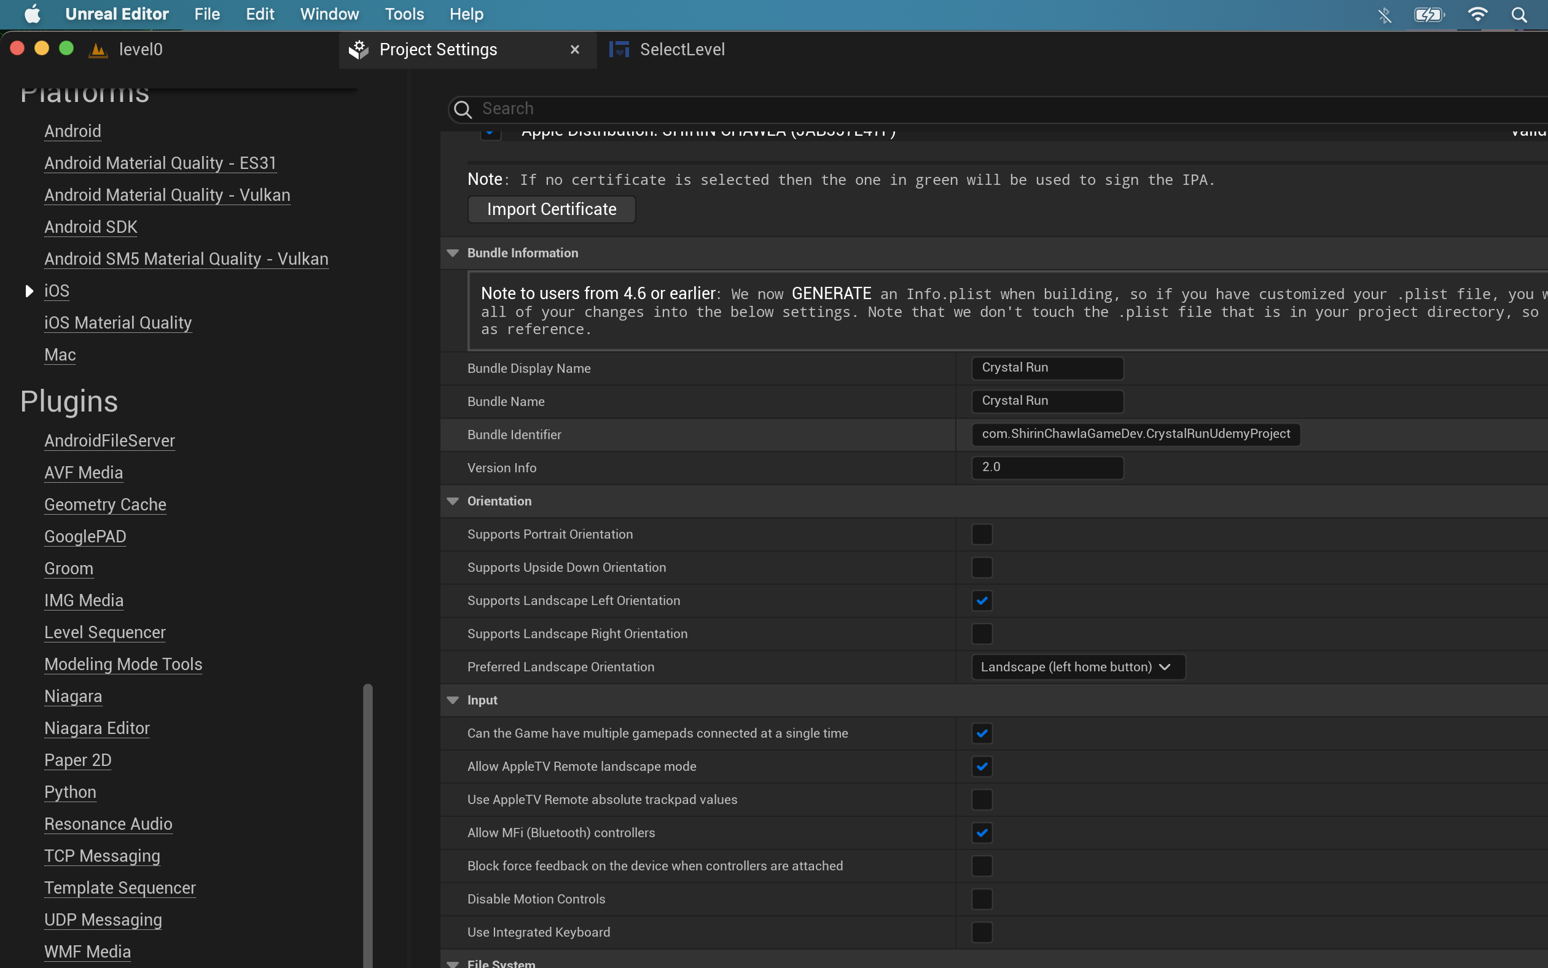Enable Use Integrated Keyboard checkbox
The height and width of the screenshot is (968, 1548).
click(982, 932)
